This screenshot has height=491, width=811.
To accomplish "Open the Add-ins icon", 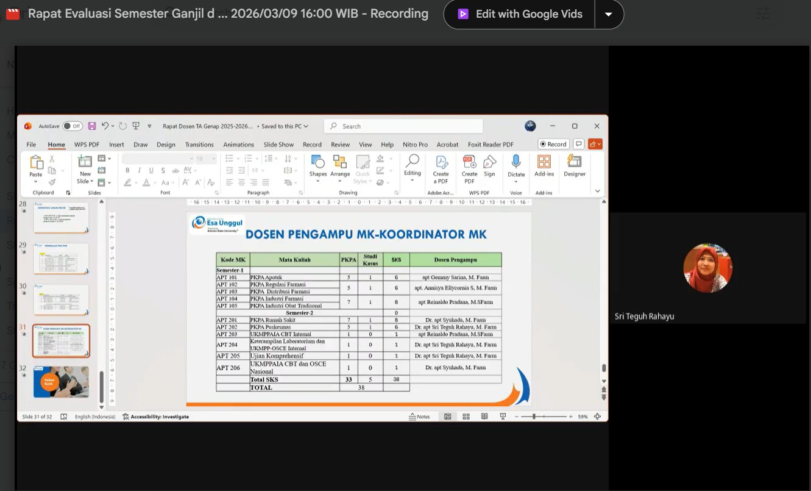I will click(544, 166).
